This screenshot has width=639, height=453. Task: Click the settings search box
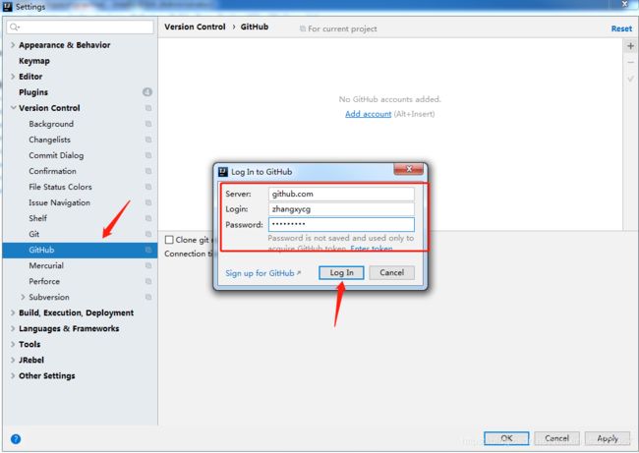tap(80, 27)
